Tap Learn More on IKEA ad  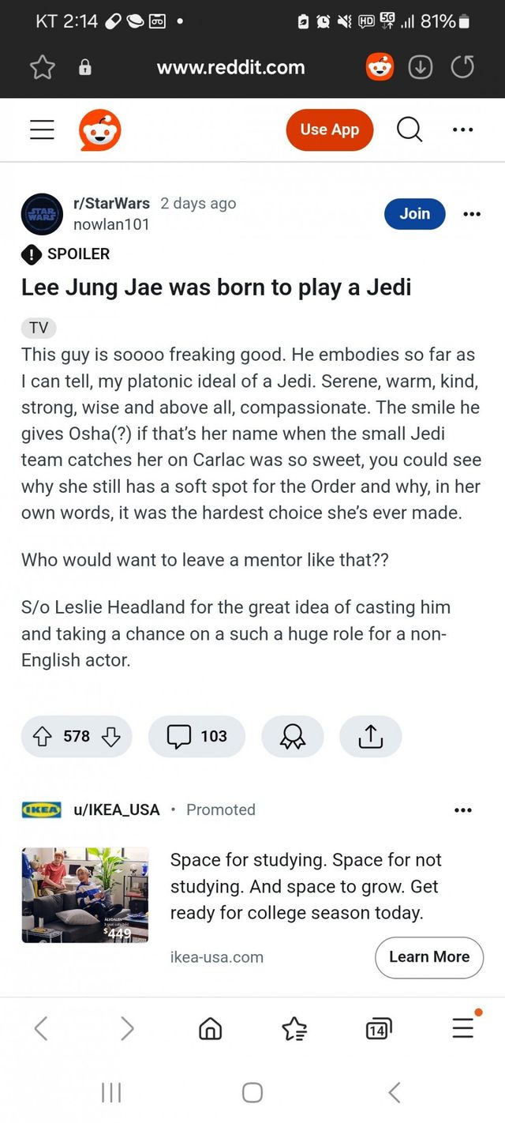(x=428, y=956)
